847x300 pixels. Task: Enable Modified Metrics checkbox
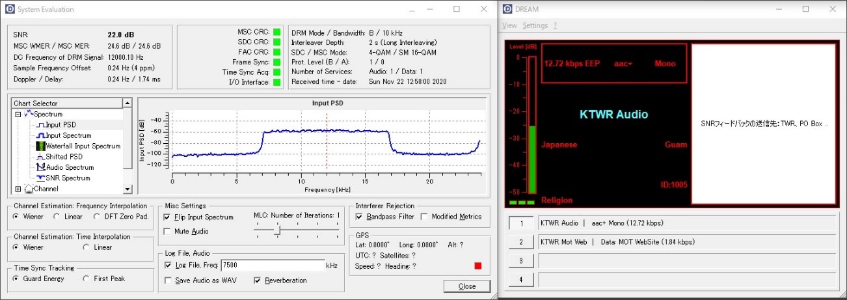coord(425,217)
